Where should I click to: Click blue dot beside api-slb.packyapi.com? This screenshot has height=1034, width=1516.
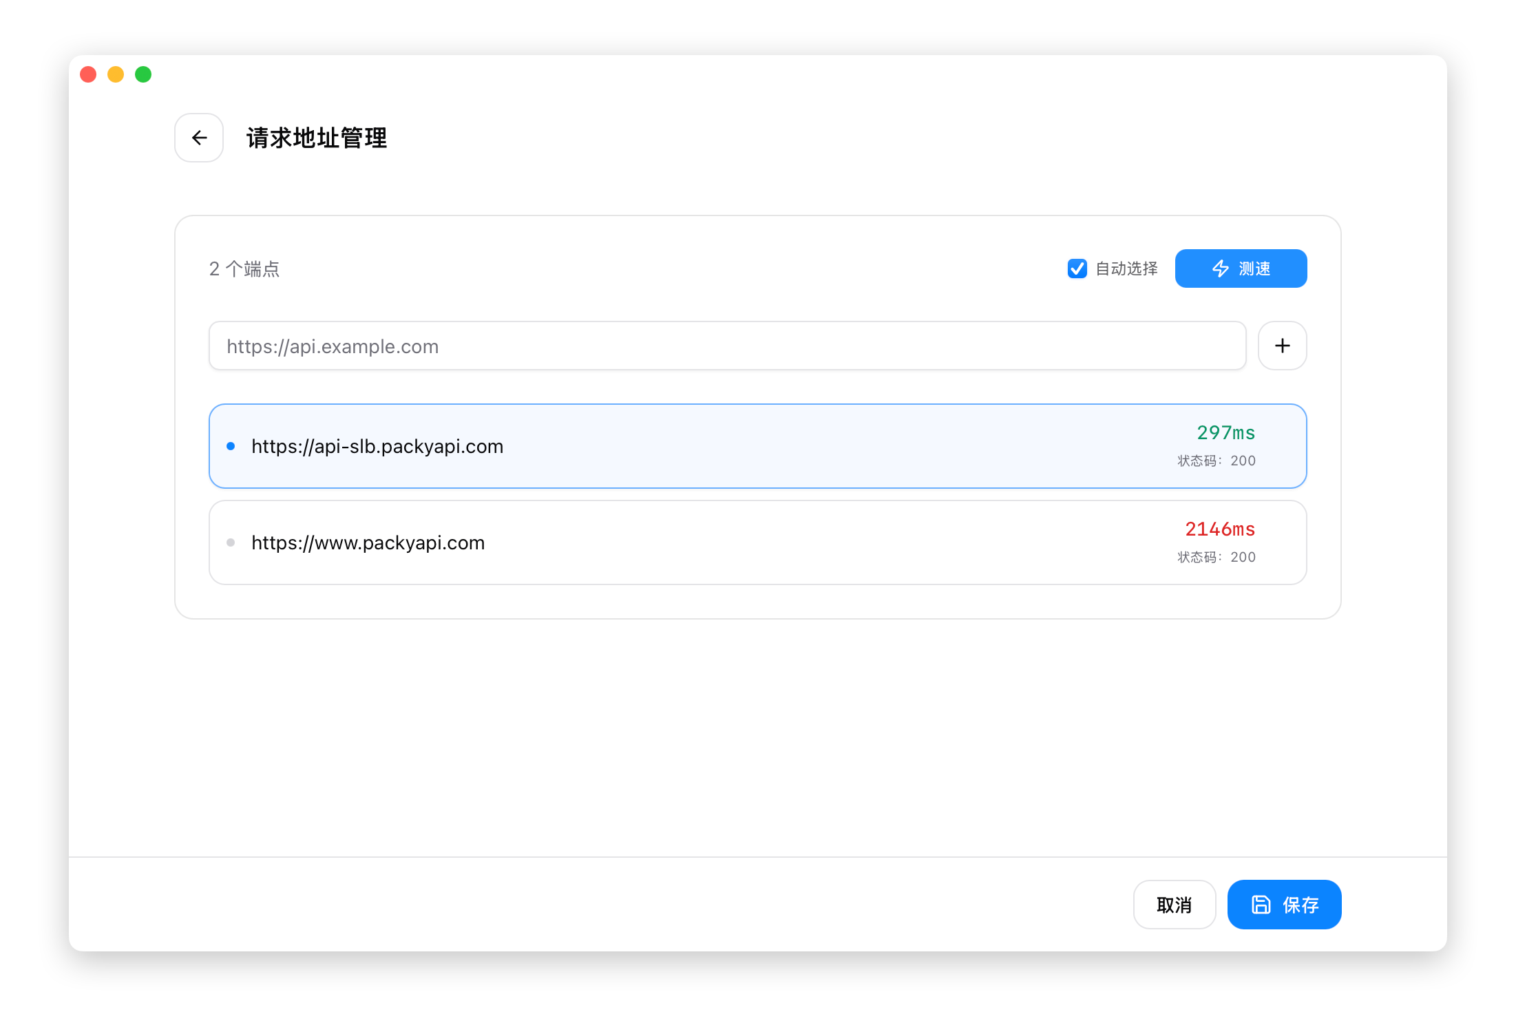231,446
